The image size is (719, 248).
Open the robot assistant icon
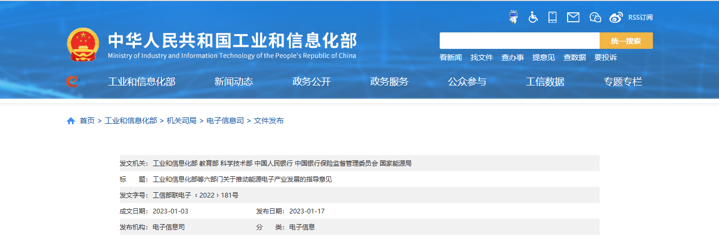point(513,17)
